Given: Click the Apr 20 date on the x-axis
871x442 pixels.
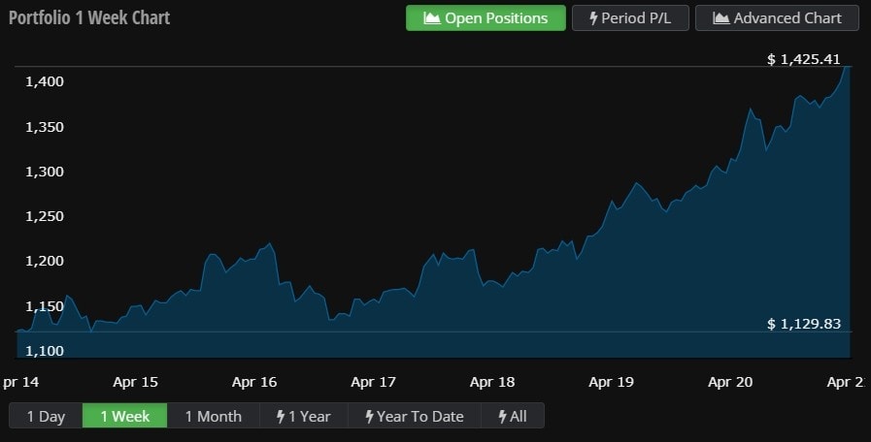Looking at the screenshot, I should pyautogui.click(x=730, y=382).
